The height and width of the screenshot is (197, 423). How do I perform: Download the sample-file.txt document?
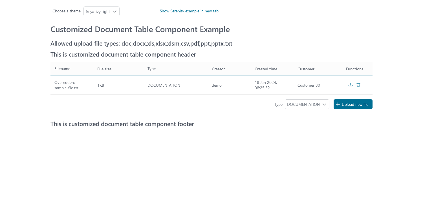(x=351, y=85)
